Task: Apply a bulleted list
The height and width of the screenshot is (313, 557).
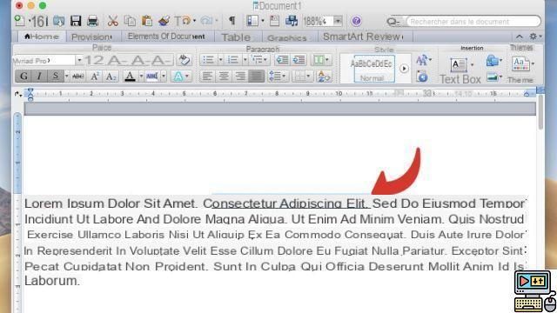Action: 209,60
